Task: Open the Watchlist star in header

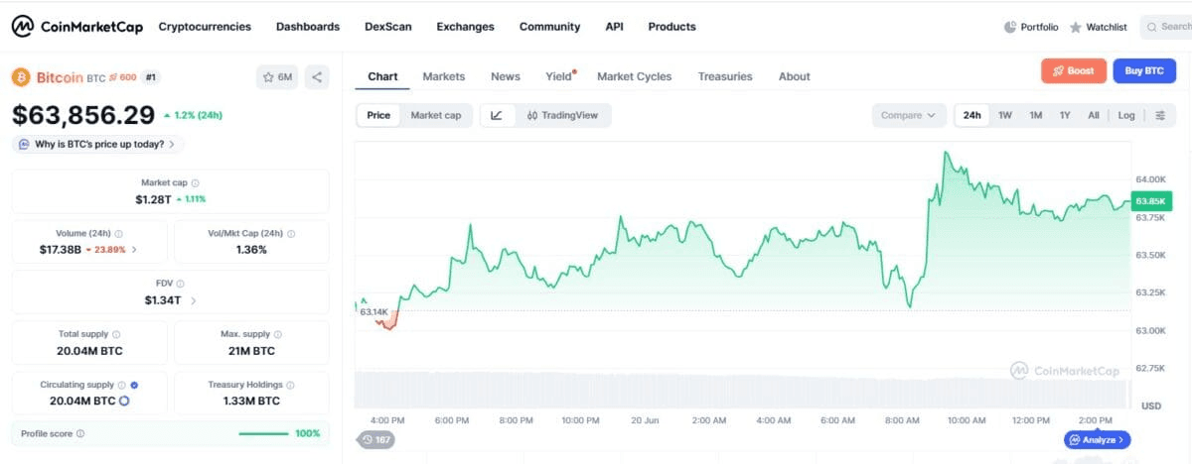Action: click(1076, 27)
